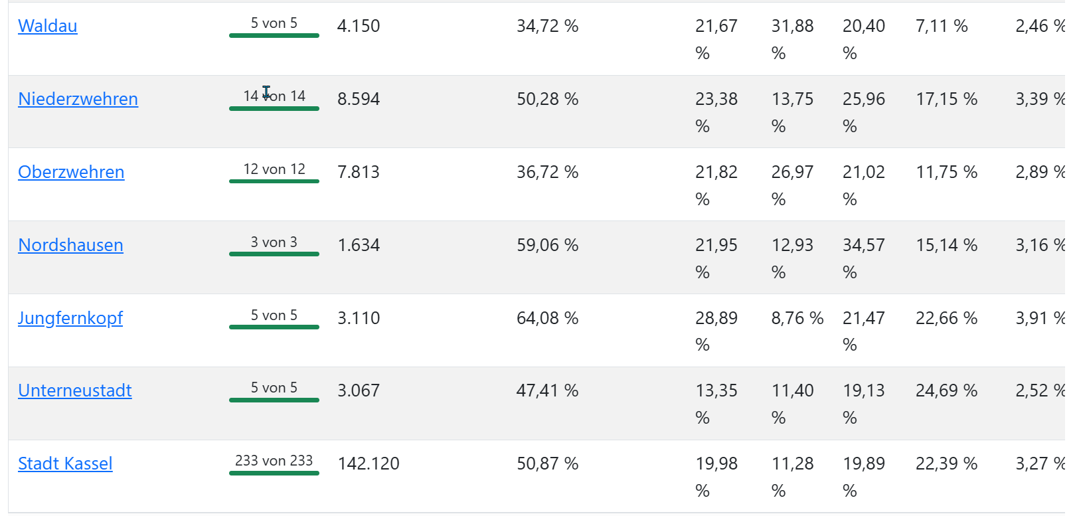This screenshot has width=1079, height=516.
Task: Open the Waldau district link
Action: click(48, 26)
